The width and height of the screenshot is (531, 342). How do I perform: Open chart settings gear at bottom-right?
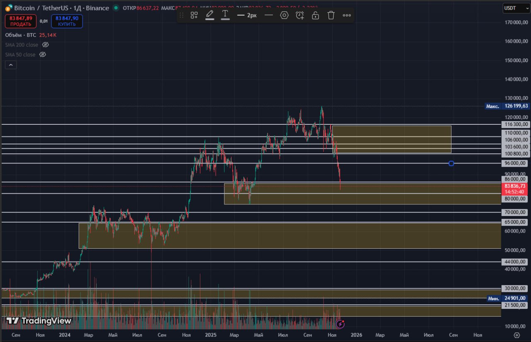click(516, 335)
